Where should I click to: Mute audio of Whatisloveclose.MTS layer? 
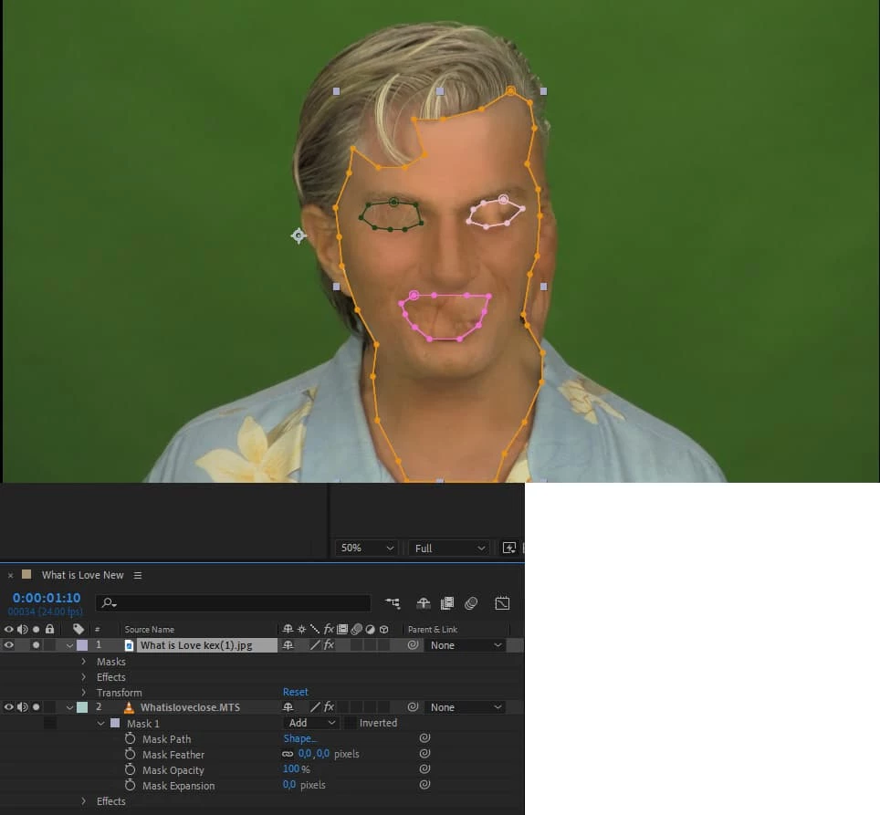tap(23, 706)
